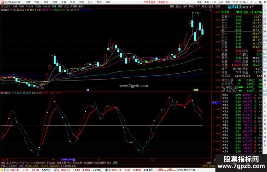Viewport: 267px width, 172px height.
Task: Expand the 更多 periods dropdown
Action: tap(82, 6)
